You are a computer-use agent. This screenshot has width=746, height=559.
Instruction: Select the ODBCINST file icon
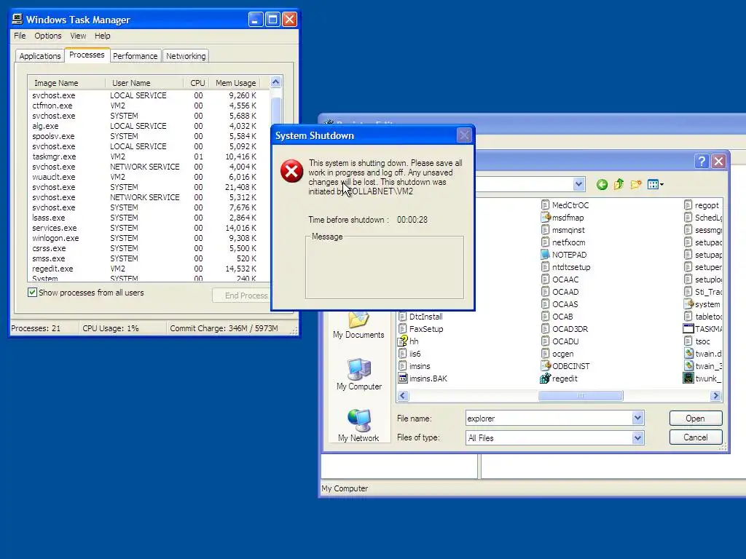(x=545, y=366)
